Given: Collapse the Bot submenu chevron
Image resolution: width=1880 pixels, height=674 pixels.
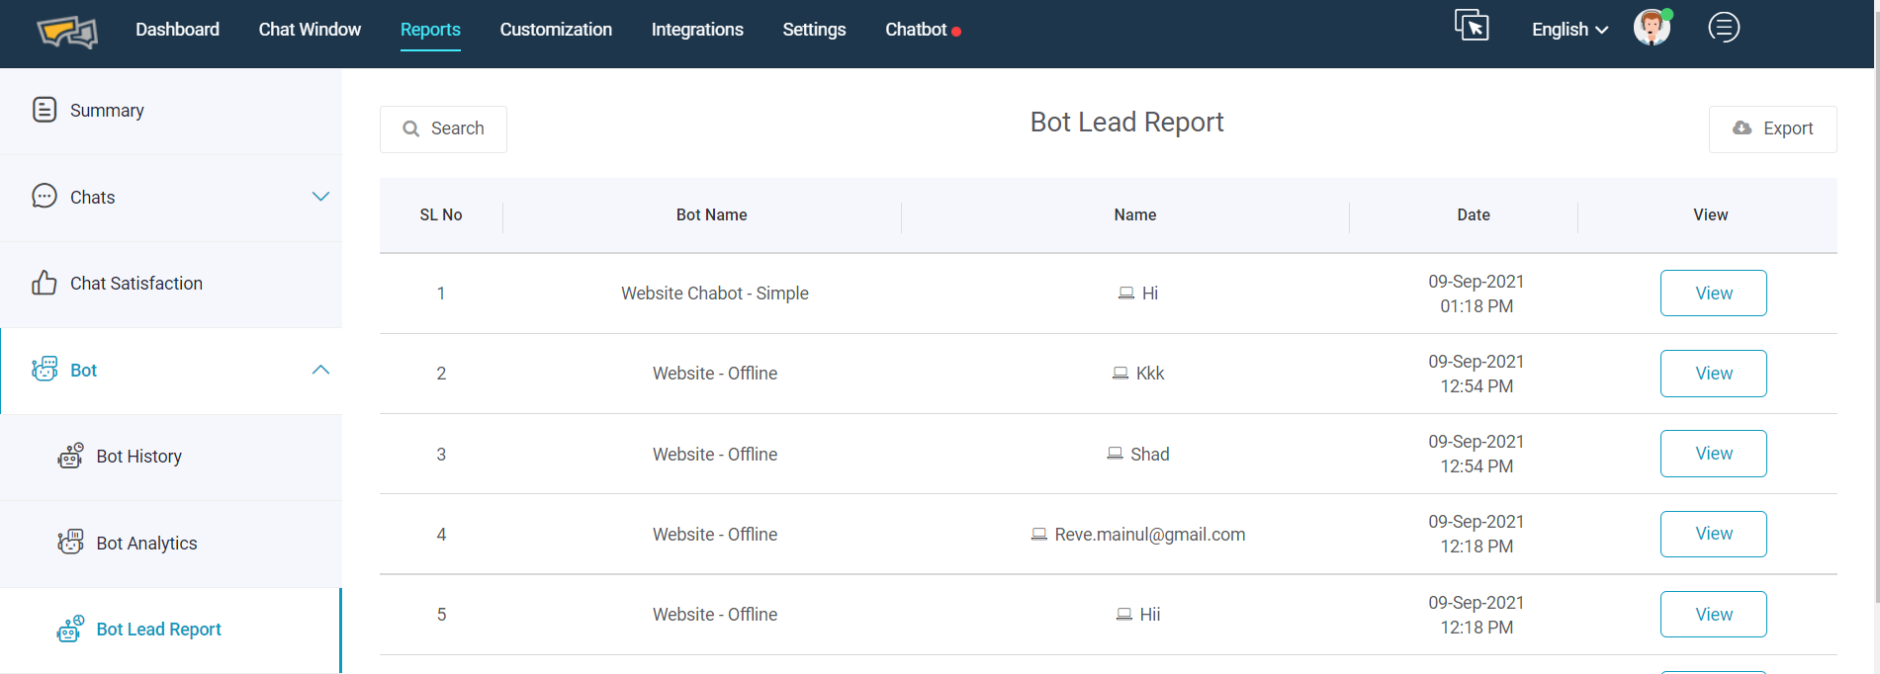Looking at the screenshot, I should pos(320,370).
